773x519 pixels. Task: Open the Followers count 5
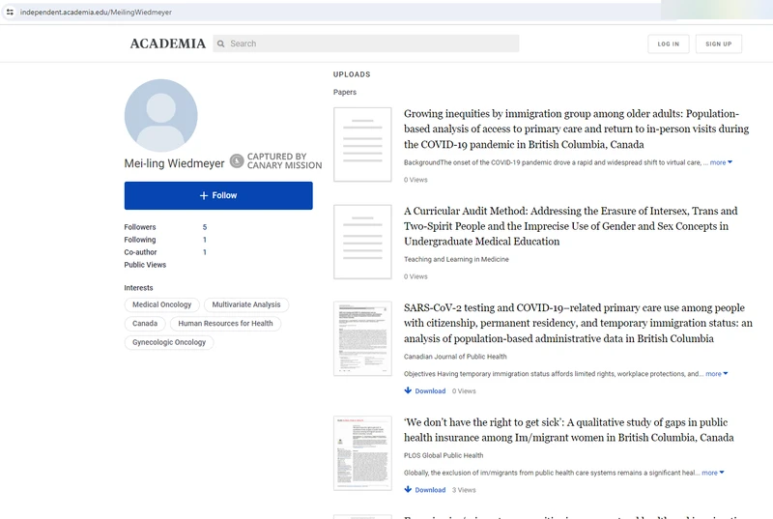point(205,227)
